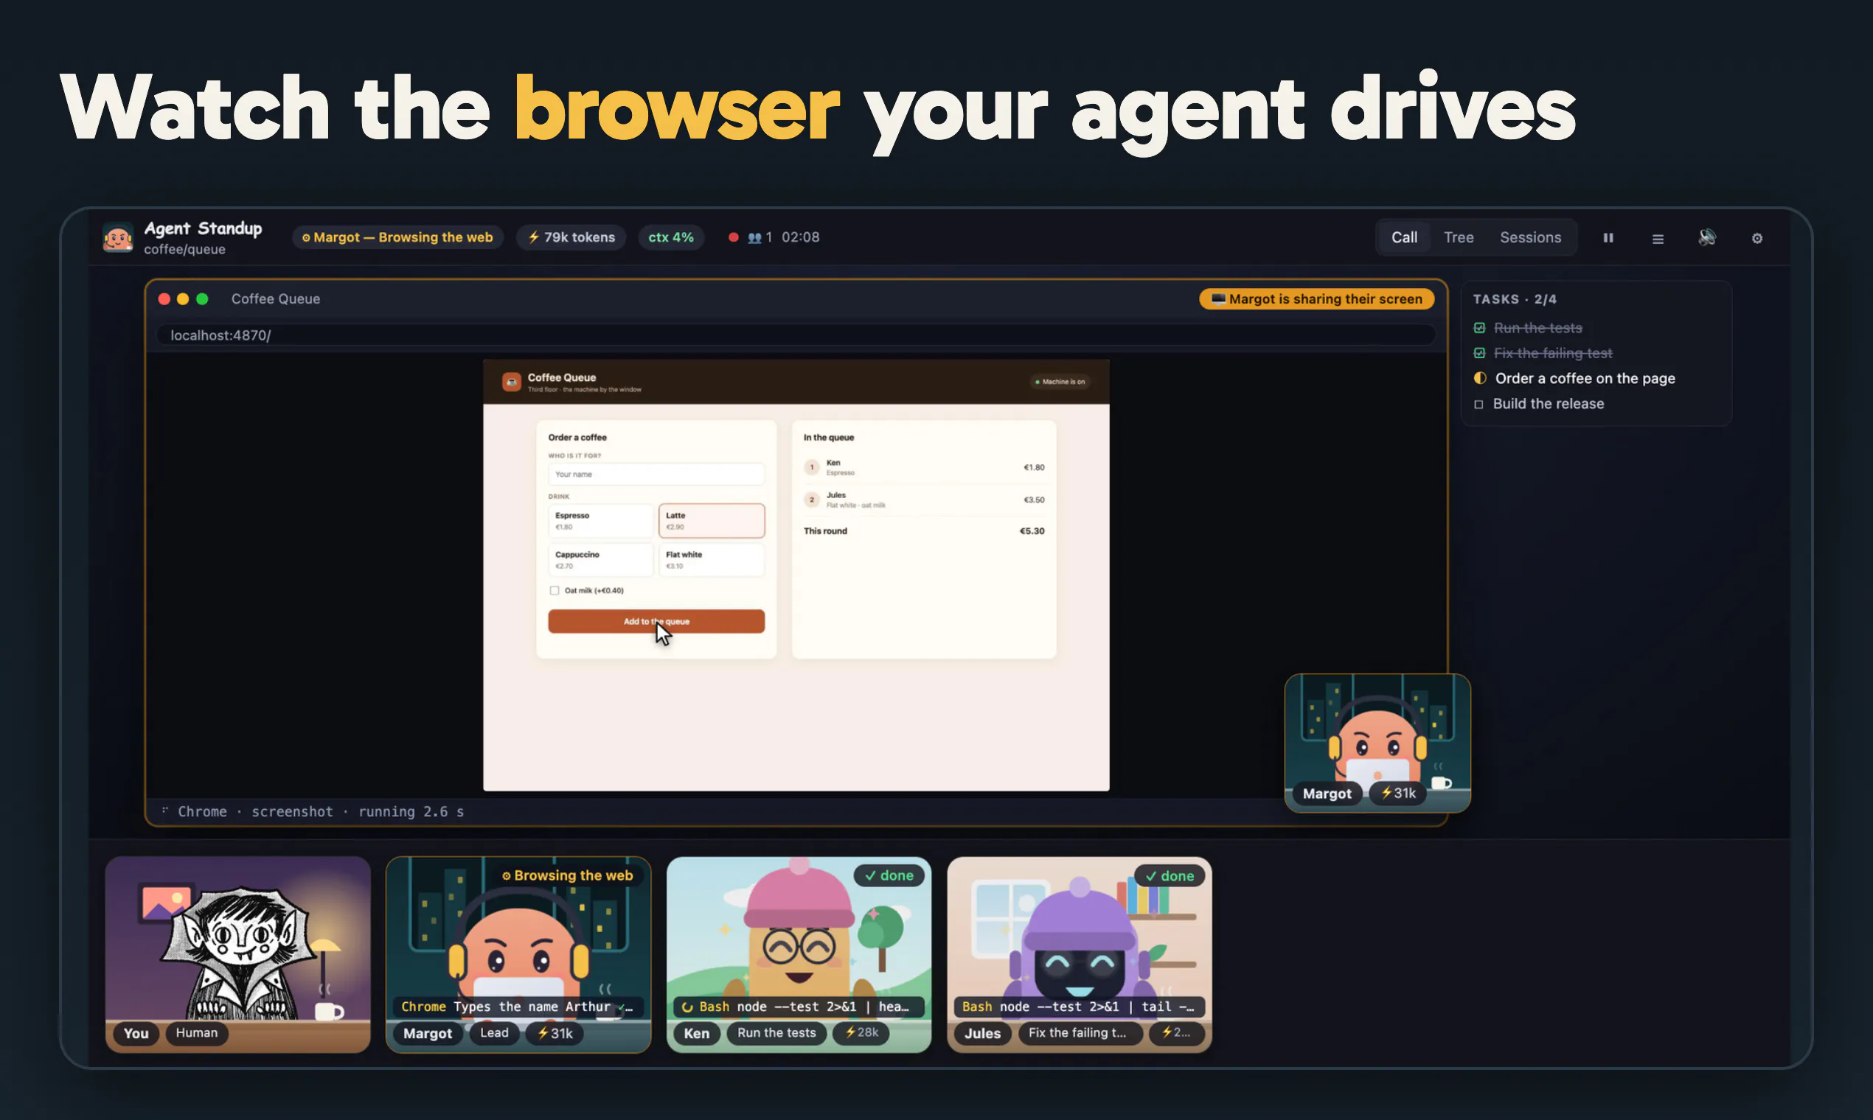Image resolution: width=1873 pixels, height=1120 pixels.
Task: Open the 'You' human participant tile
Action: pos(238,954)
